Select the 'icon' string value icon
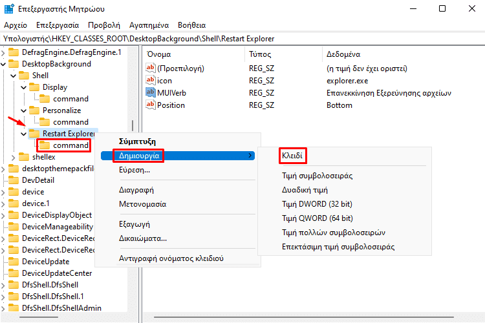The width and height of the screenshot is (485, 323). tap(151, 80)
